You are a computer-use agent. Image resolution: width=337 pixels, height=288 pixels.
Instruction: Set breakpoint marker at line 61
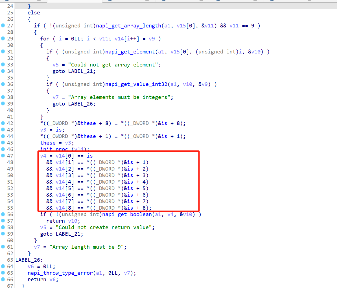click(x=3, y=247)
